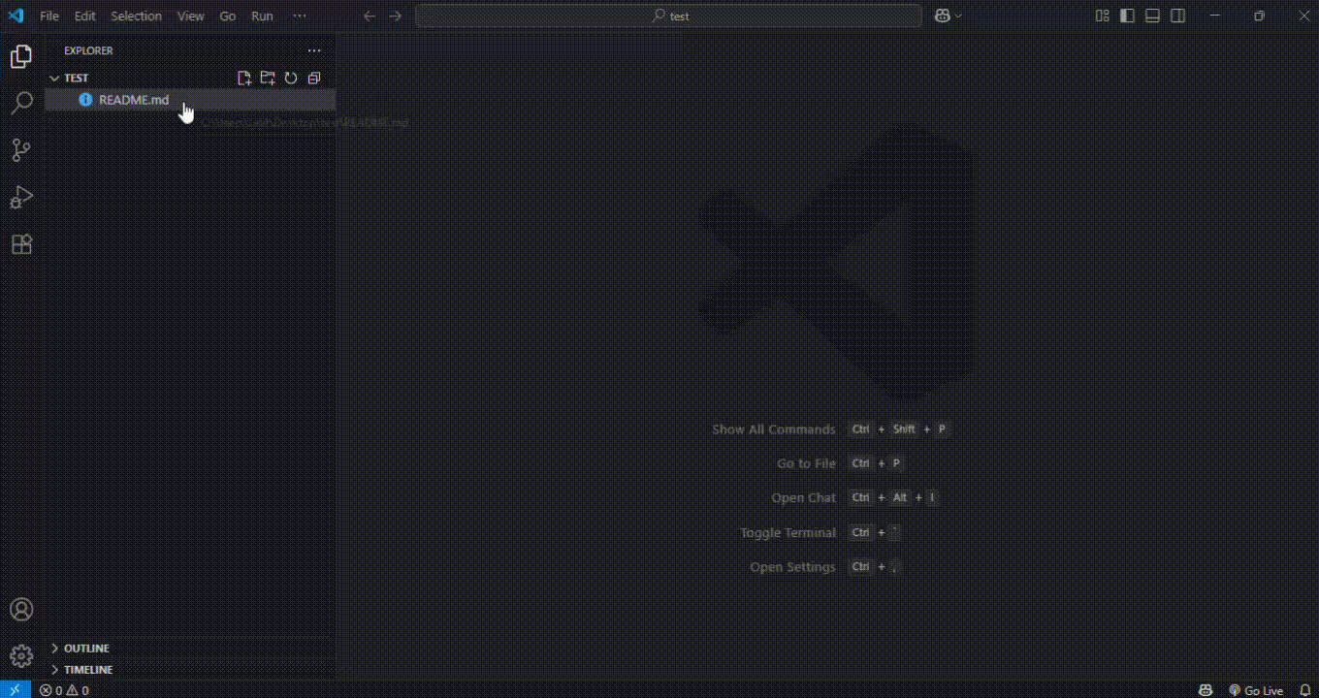Screen dimensions: 1319x698
Task: Start Go Live server
Action: pos(1256,690)
